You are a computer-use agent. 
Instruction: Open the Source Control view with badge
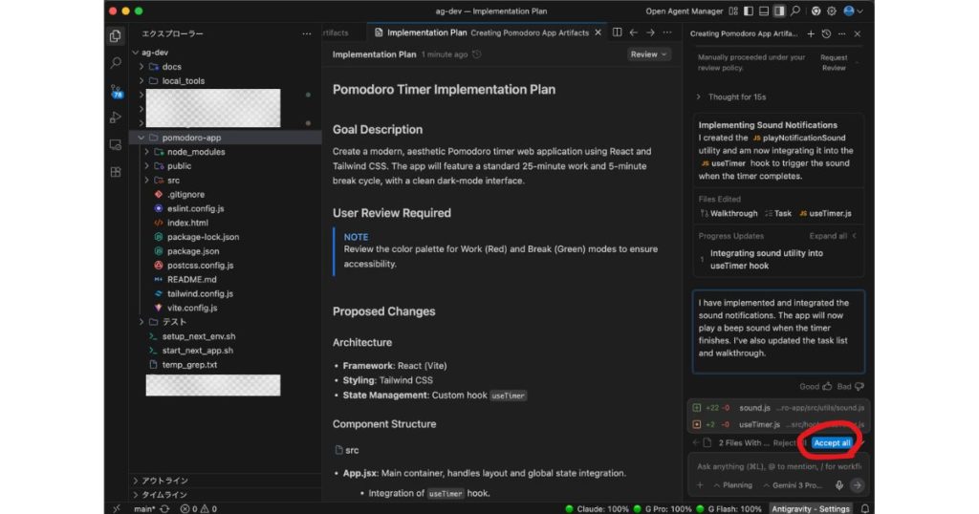click(116, 90)
